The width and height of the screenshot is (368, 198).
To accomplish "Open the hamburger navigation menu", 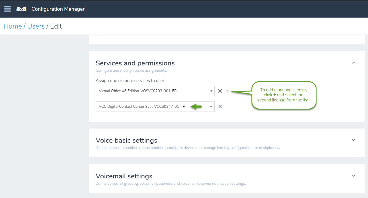I will 7,9.
